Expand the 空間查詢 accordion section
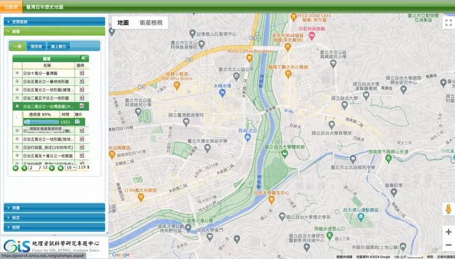 (54, 21)
